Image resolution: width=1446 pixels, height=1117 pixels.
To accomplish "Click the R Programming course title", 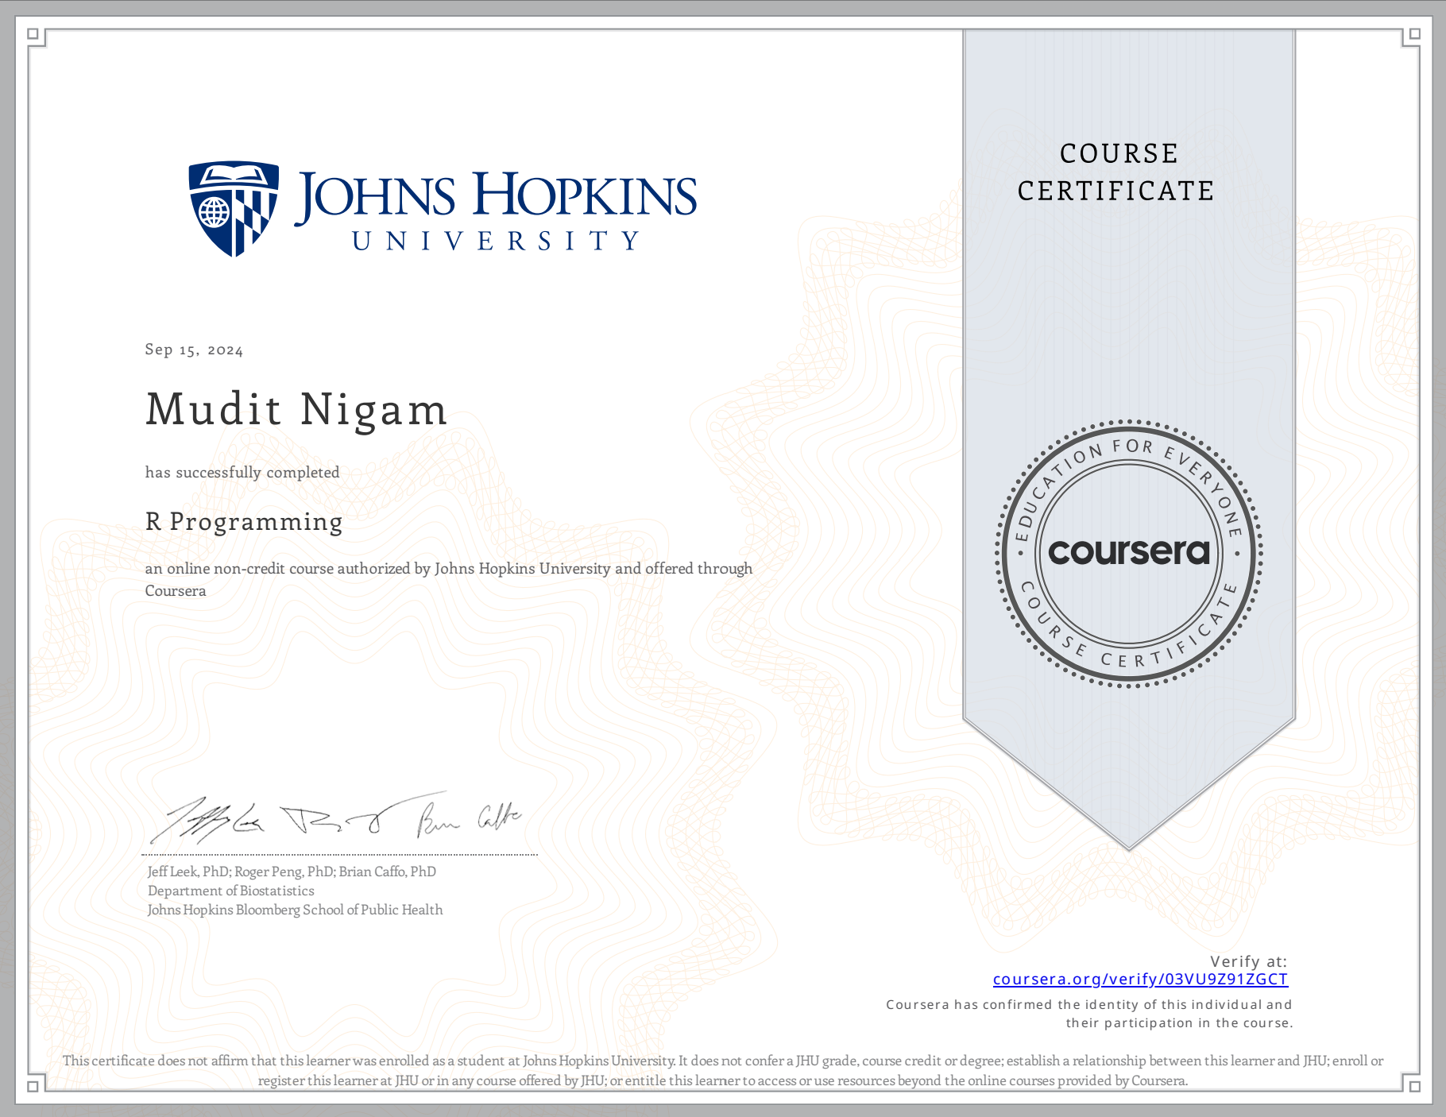I will 244,522.
